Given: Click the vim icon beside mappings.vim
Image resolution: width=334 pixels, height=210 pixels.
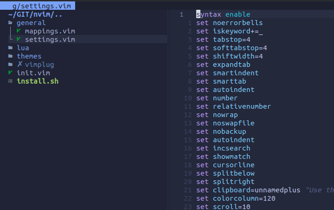Looking at the screenshot, I should (19, 31).
